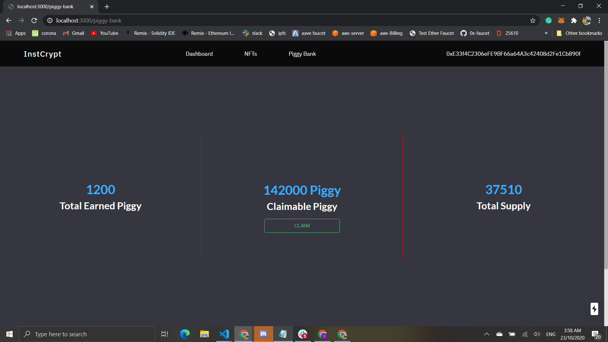Go to the Piggy Bank nav item

(x=302, y=54)
